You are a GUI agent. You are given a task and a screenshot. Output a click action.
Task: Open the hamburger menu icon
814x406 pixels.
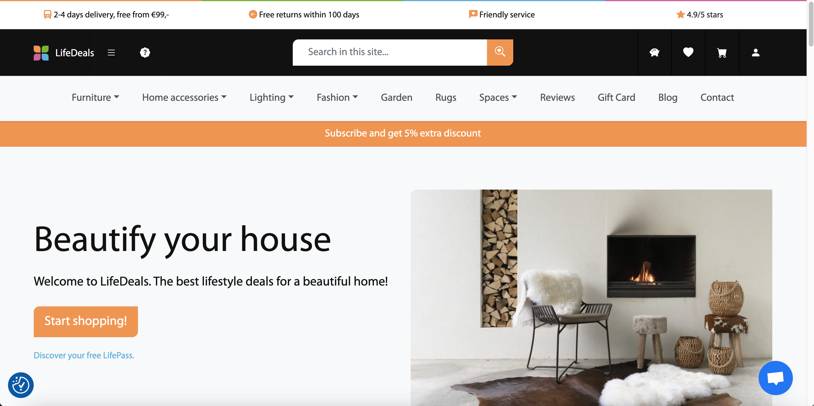tap(111, 53)
